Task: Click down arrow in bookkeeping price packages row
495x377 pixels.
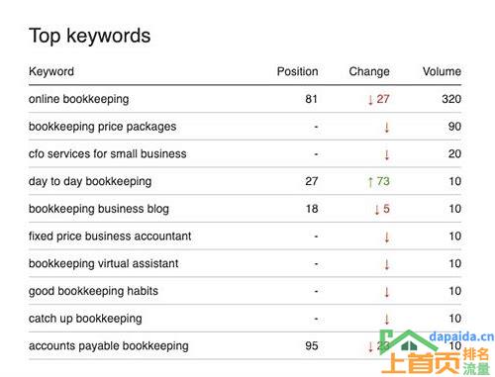Action: click(x=387, y=127)
